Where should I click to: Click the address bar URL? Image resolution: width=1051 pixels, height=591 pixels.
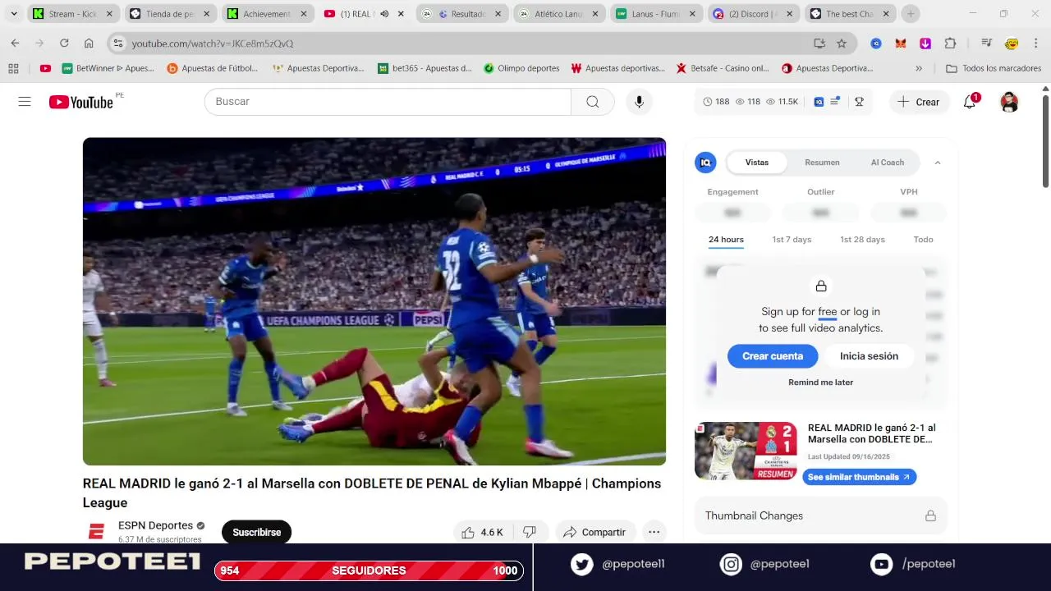pyautogui.click(x=213, y=44)
